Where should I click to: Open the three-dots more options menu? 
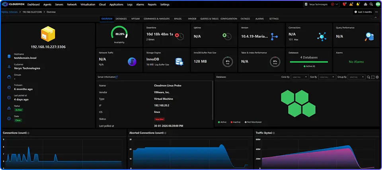pyautogui.click(x=377, y=12)
